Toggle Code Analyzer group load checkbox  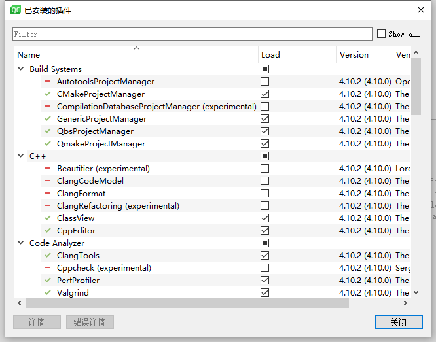(264, 243)
